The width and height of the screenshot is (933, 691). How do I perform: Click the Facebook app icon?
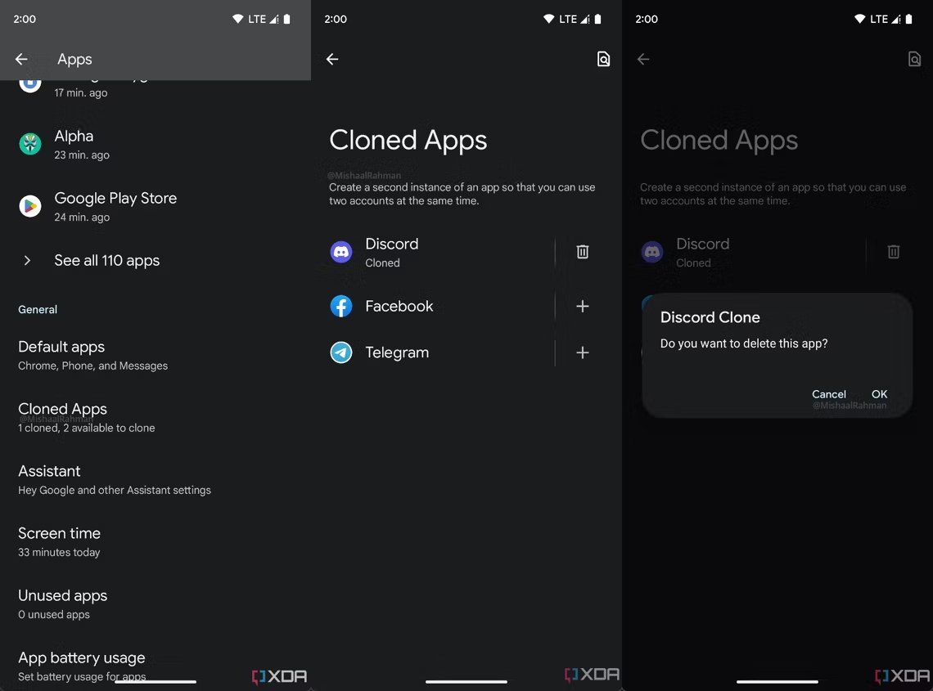340,306
